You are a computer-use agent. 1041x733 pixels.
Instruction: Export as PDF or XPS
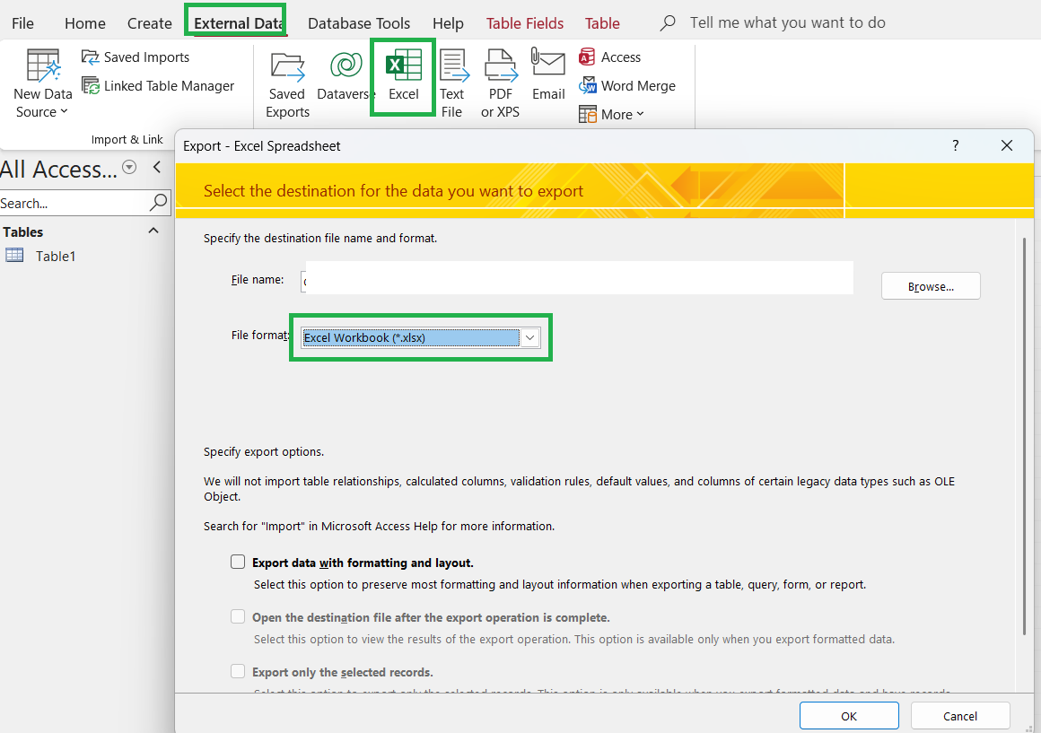click(x=501, y=84)
